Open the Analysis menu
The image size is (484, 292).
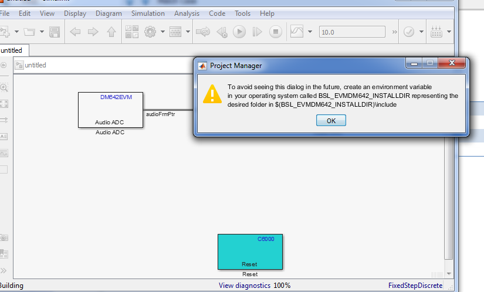(187, 13)
